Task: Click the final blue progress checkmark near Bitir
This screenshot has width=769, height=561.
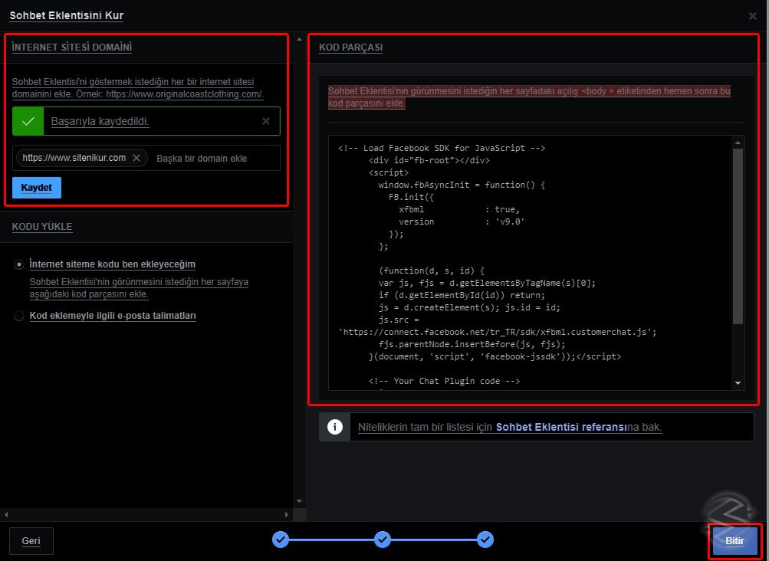Action: pos(485,540)
